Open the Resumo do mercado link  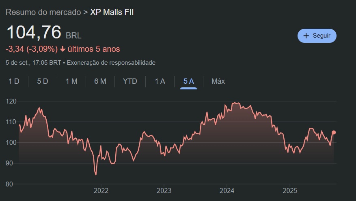43,12
